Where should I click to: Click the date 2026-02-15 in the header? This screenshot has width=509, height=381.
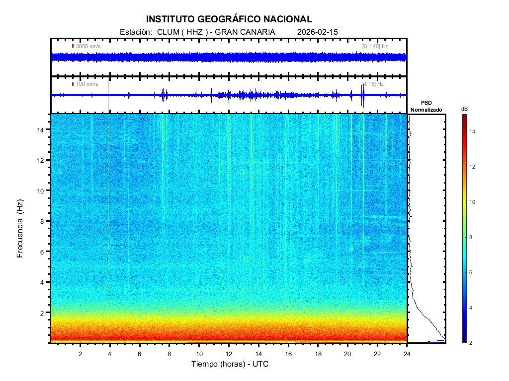click(317, 32)
